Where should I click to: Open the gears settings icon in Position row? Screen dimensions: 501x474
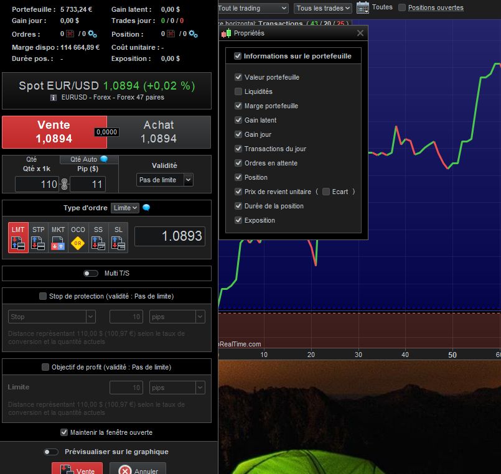(x=193, y=34)
